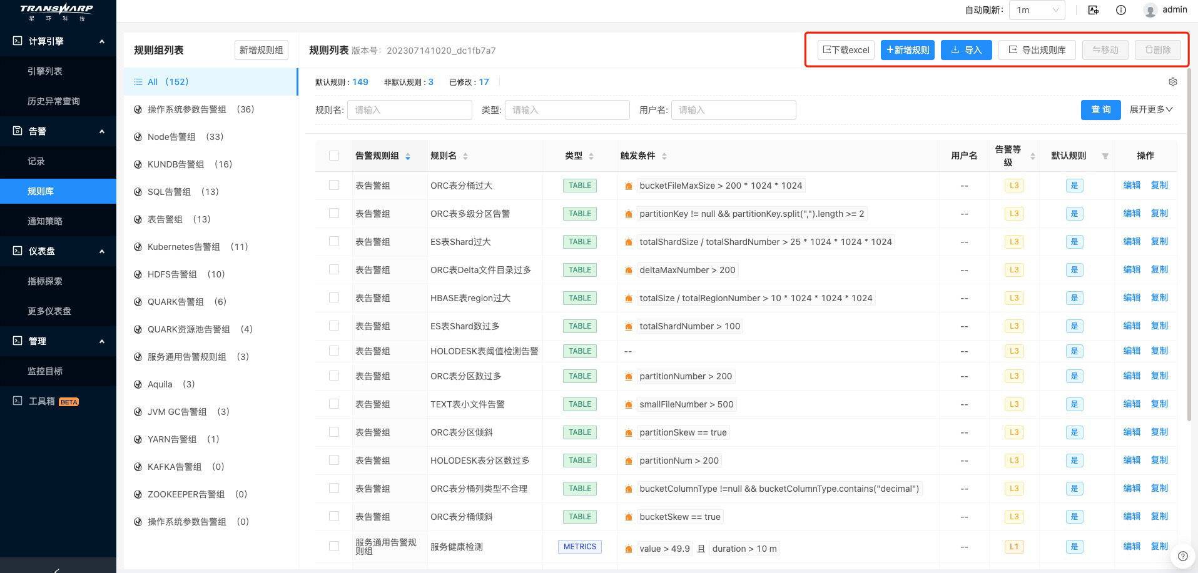The height and width of the screenshot is (573, 1198).
Task: Click the alarm icon beside deltaMaxNumber condition
Action: click(x=628, y=270)
